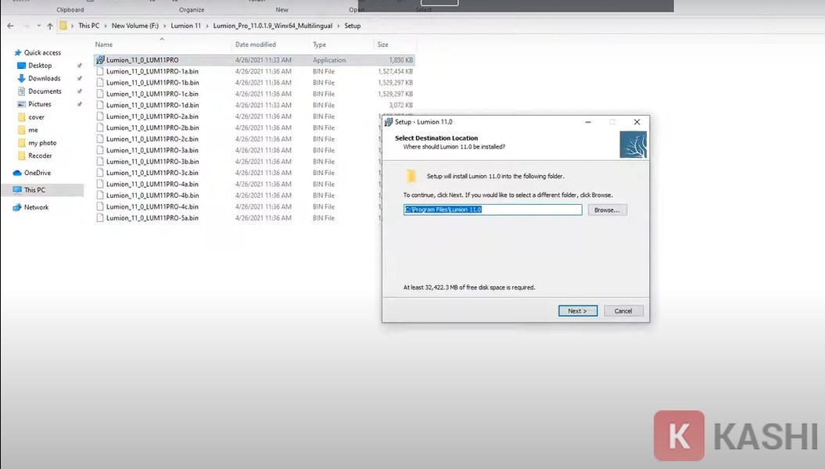Open the Desktop folder in Quick access

pos(39,66)
